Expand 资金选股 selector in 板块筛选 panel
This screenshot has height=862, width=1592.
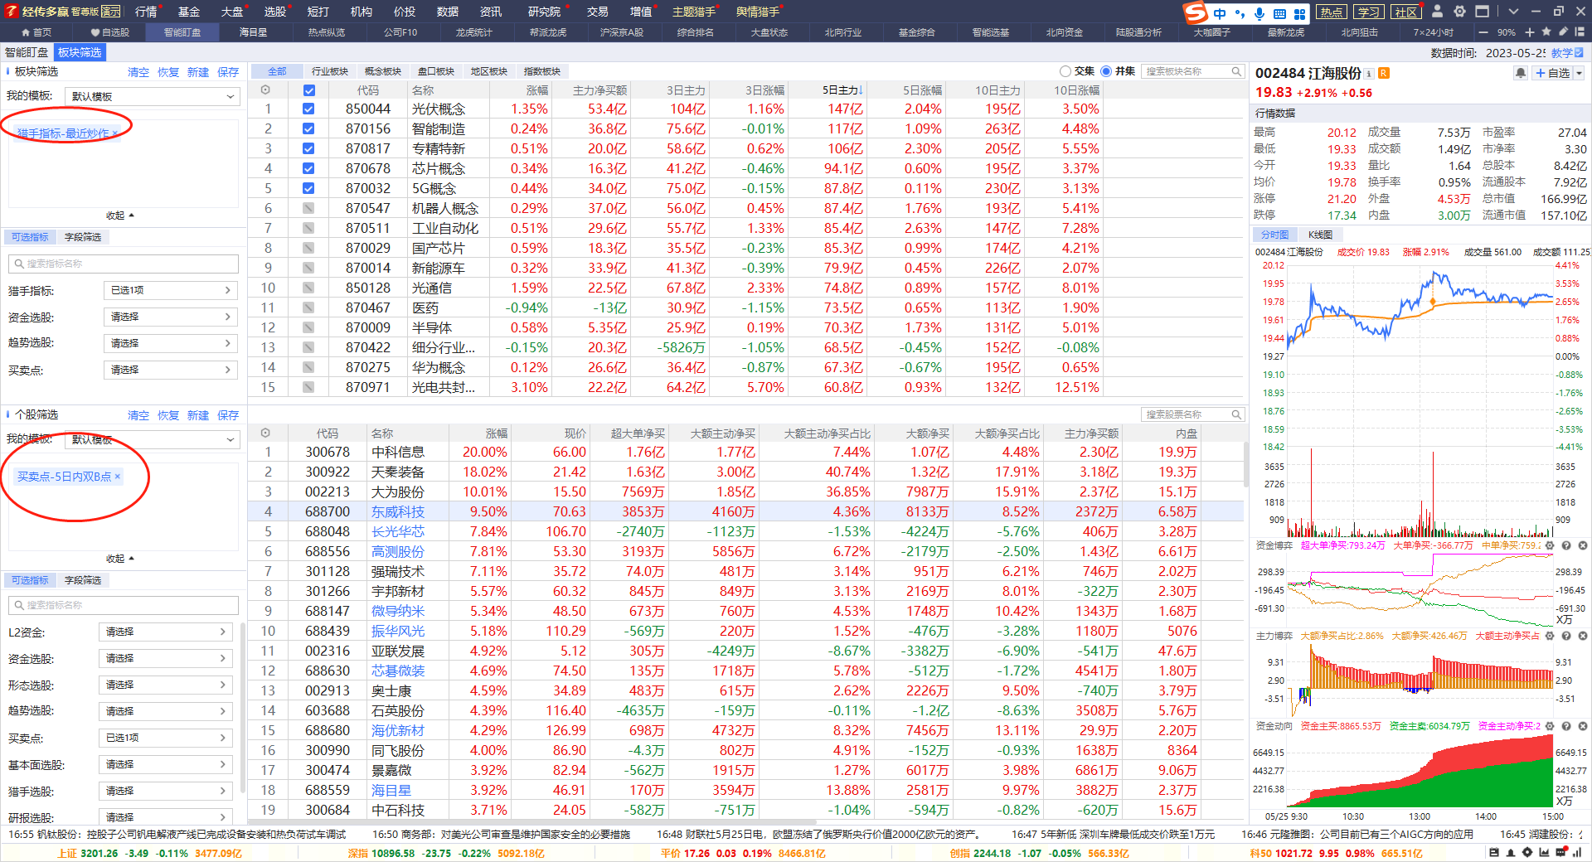point(171,317)
